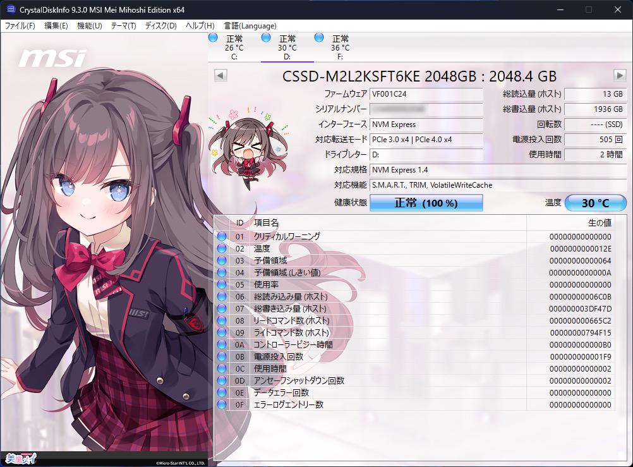Image resolution: width=633 pixels, height=467 pixels.
Task: Click the blue status orb for drive C:
Action: click(x=213, y=38)
